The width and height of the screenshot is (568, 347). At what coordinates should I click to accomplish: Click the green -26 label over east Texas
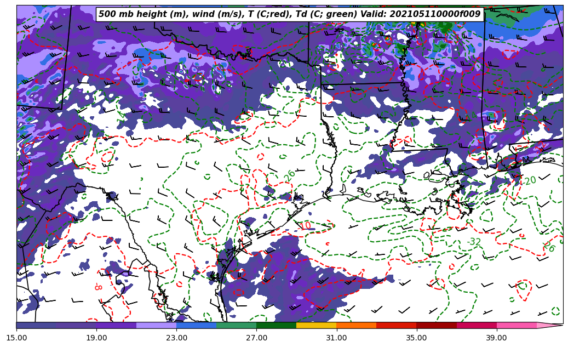[288, 175]
